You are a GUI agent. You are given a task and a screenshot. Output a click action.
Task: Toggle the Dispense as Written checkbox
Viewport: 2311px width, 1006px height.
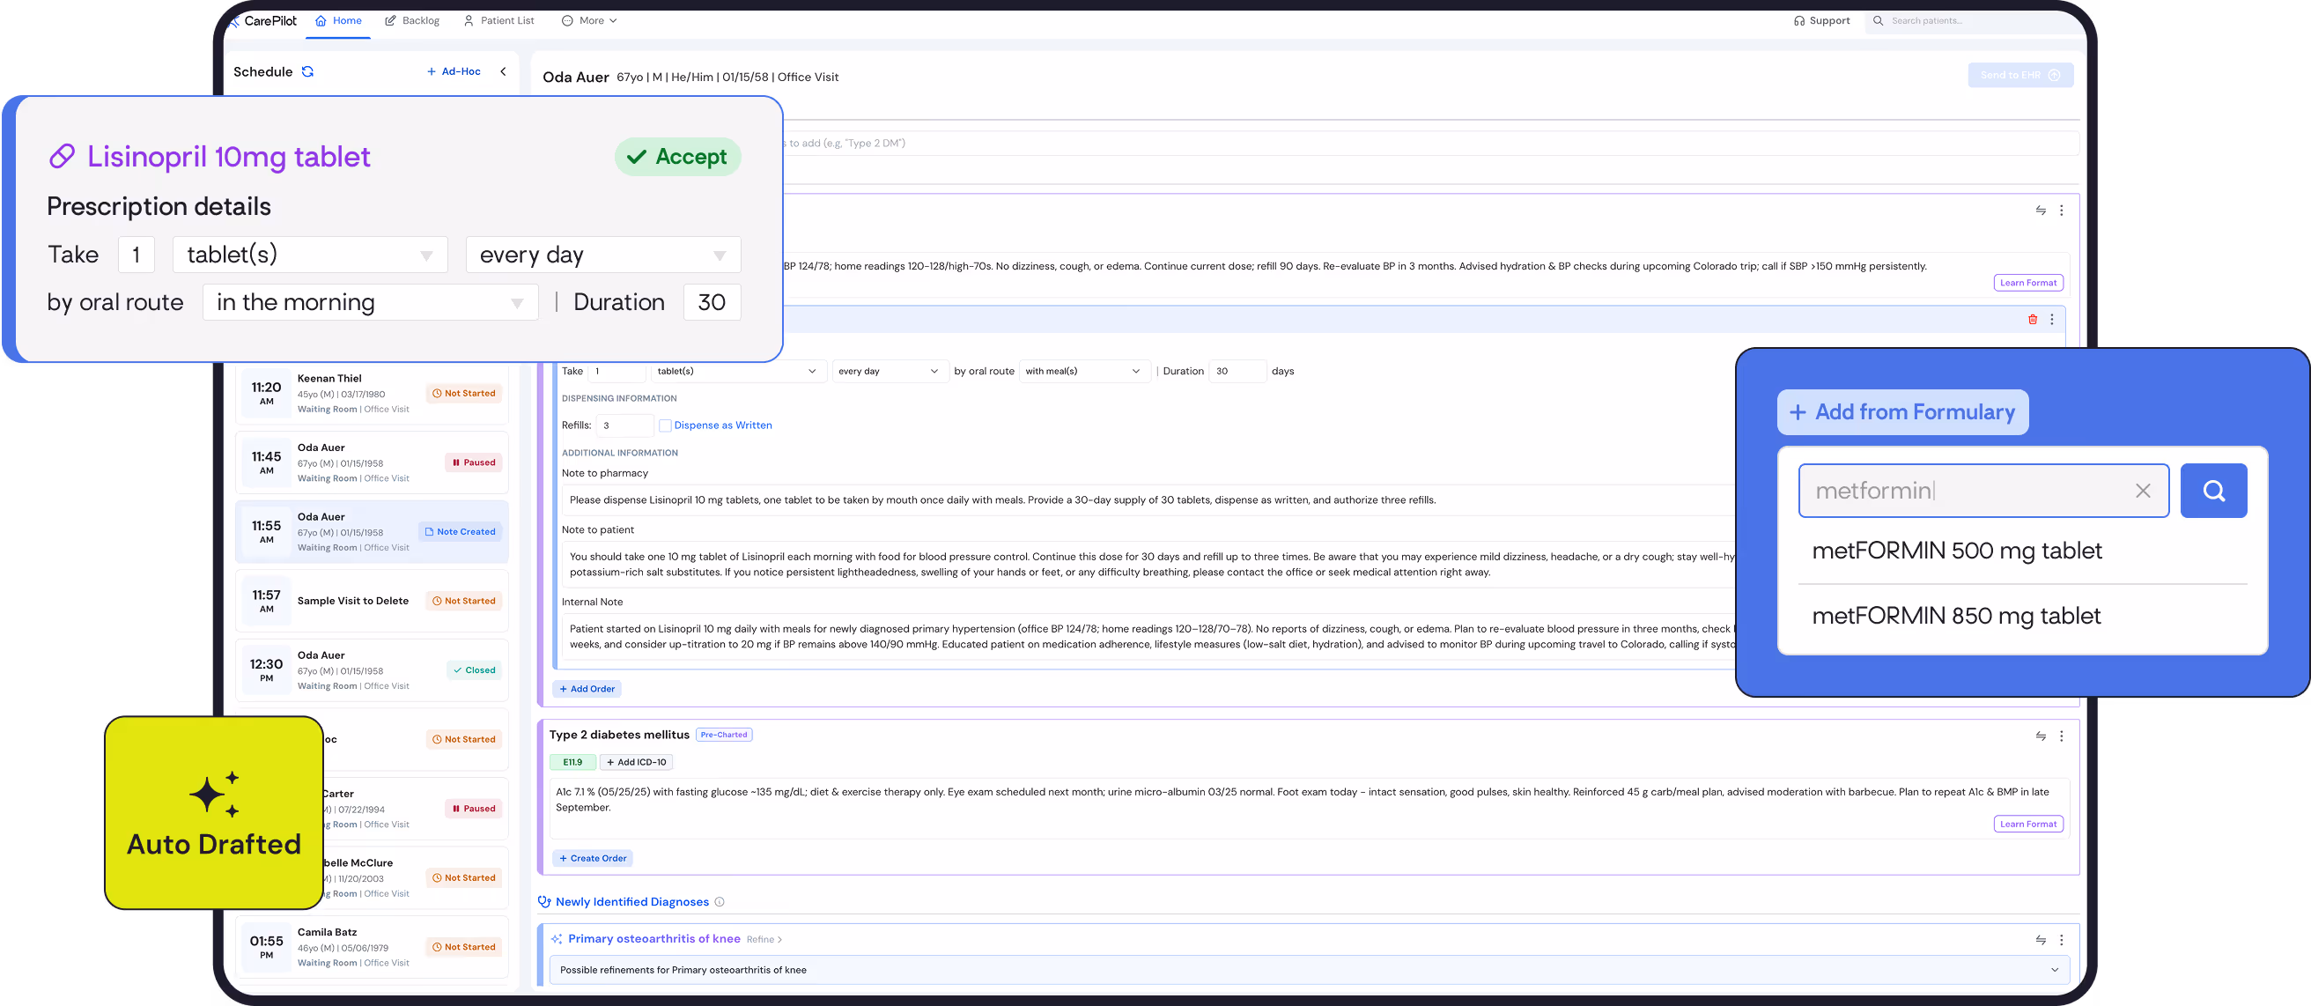665,425
